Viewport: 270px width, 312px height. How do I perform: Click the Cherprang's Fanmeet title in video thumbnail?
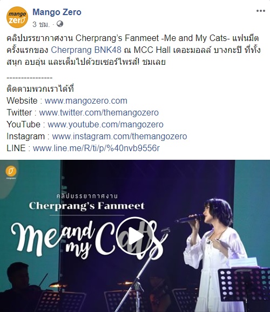(87, 206)
